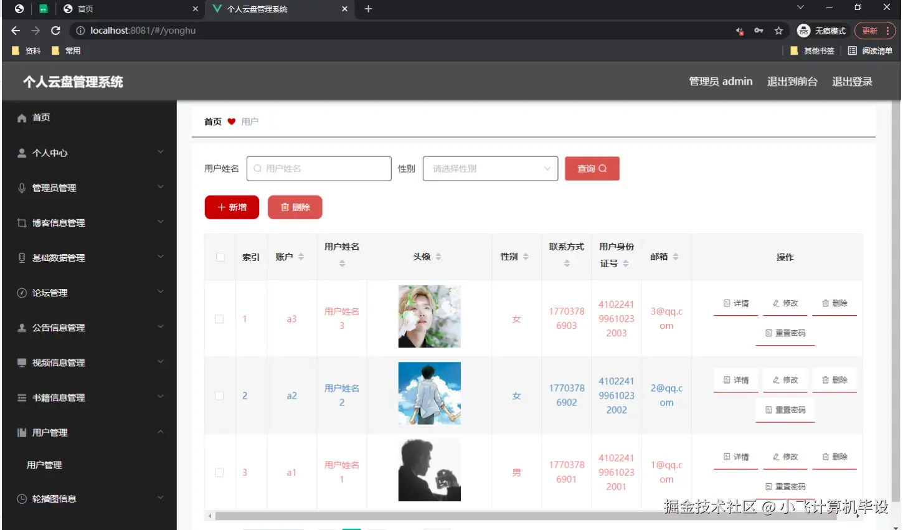Sort by 账户 column sort arrows
This screenshot has height=530, width=903.
coord(301,257)
